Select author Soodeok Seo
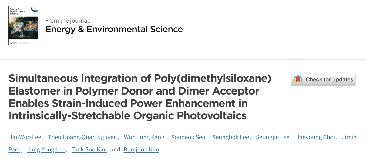 (x=188, y=137)
